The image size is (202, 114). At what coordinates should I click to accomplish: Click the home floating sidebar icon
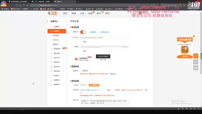195,62
